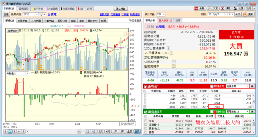Switch to the 高手券商 top tab
The height and width of the screenshot is (137, 258).
pos(37,9)
